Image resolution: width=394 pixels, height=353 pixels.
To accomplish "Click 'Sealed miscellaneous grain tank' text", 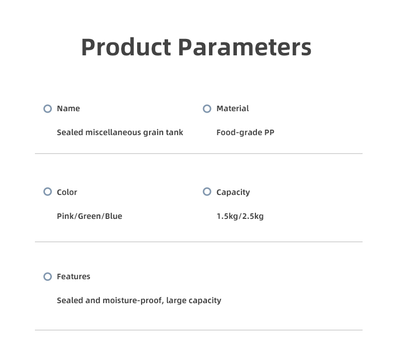I will [120, 133].
